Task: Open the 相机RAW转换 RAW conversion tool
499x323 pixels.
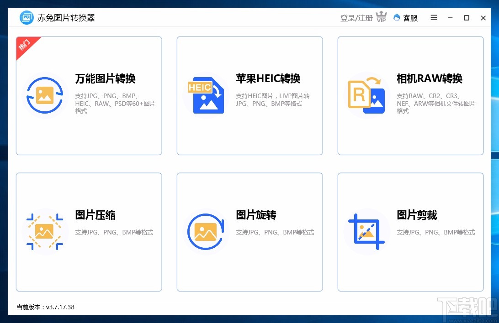Action: click(410, 95)
